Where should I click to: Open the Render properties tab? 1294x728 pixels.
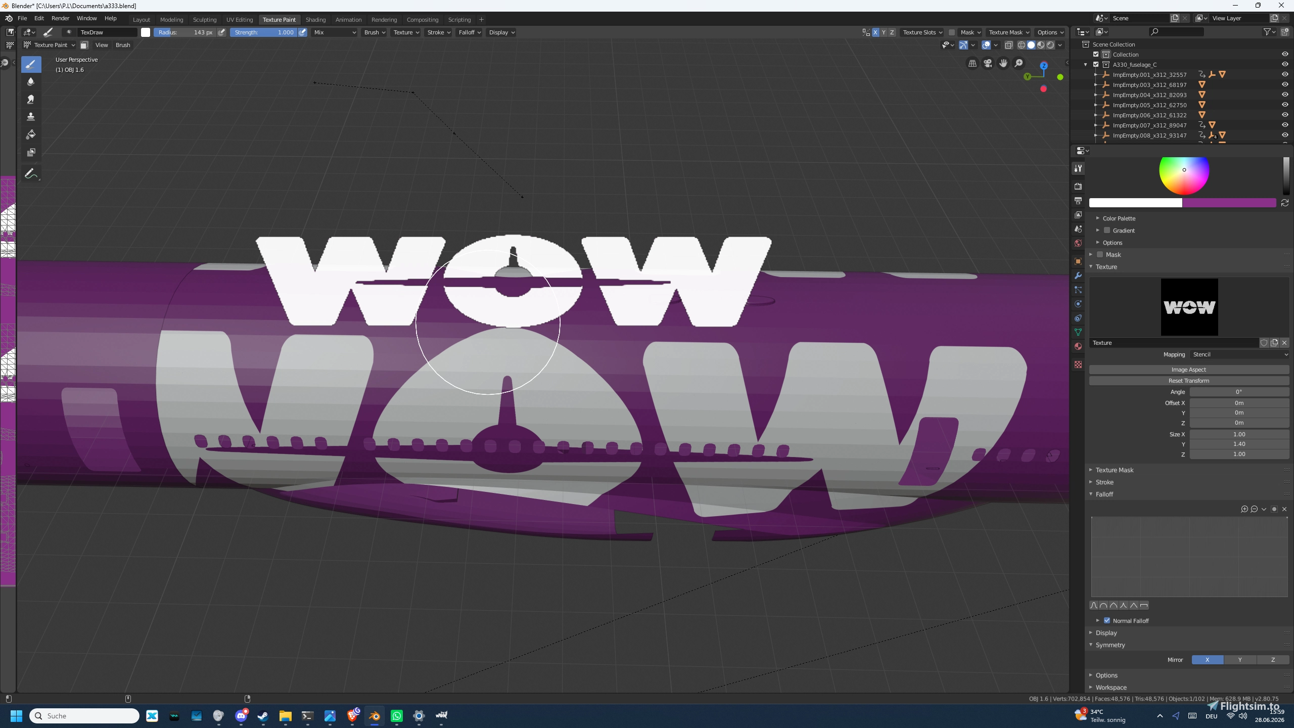coord(1078,187)
